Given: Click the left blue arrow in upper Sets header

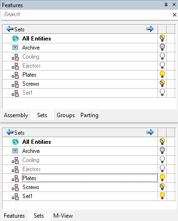Looking at the screenshot, I should [10, 29].
